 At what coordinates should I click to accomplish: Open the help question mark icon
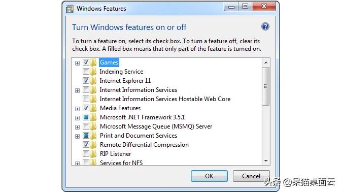pyautogui.click(x=265, y=26)
